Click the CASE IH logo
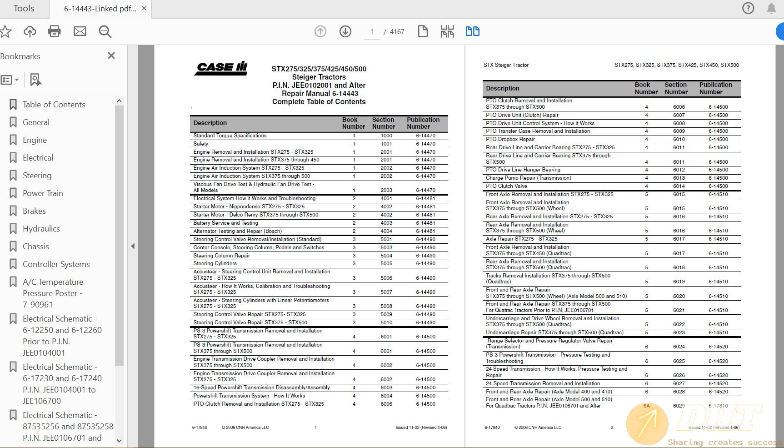The image size is (784, 448). (221, 68)
